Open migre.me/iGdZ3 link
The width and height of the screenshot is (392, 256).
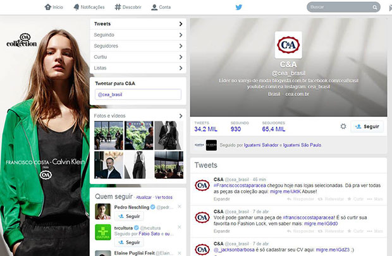click(x=333, y=250)
